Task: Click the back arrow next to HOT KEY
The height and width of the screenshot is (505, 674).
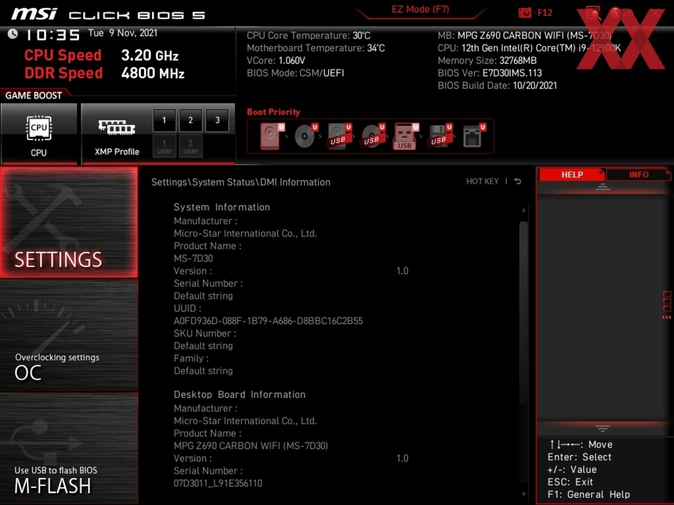Action: [x=518, y=181]
